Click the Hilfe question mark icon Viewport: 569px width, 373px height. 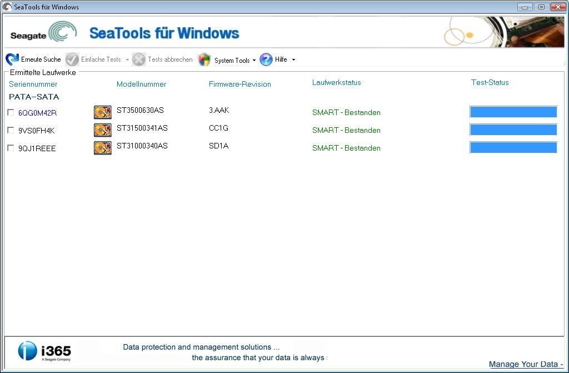point(266,59)
